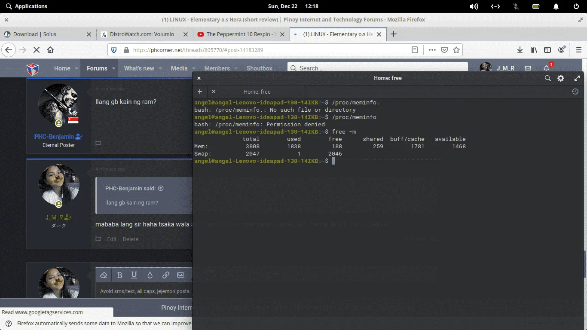
Task: Open PHC-Benjamin's profile avatar
Action: (x=59, y=104)
